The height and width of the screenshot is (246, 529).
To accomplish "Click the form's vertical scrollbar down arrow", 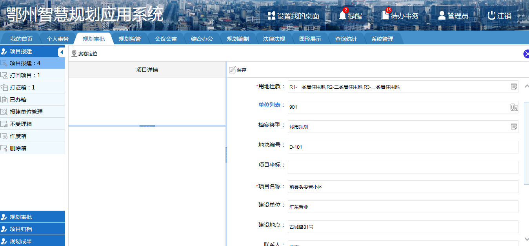I will point(526,239).
